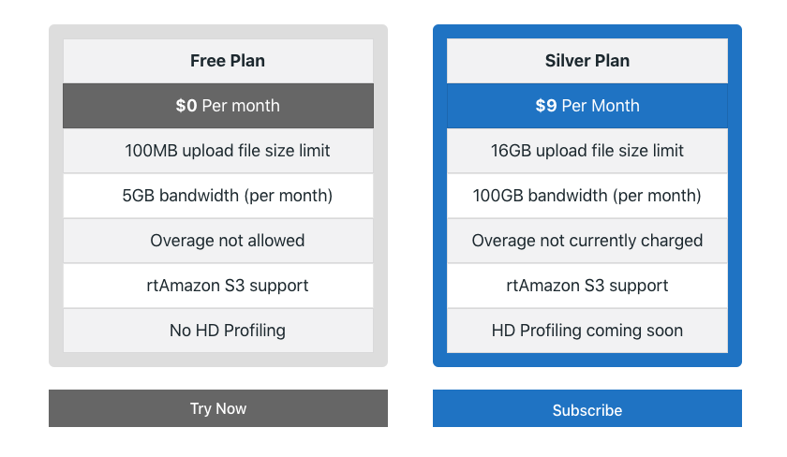Select the No HD Profiling row
787x457 pixels.
coord(227,331)
